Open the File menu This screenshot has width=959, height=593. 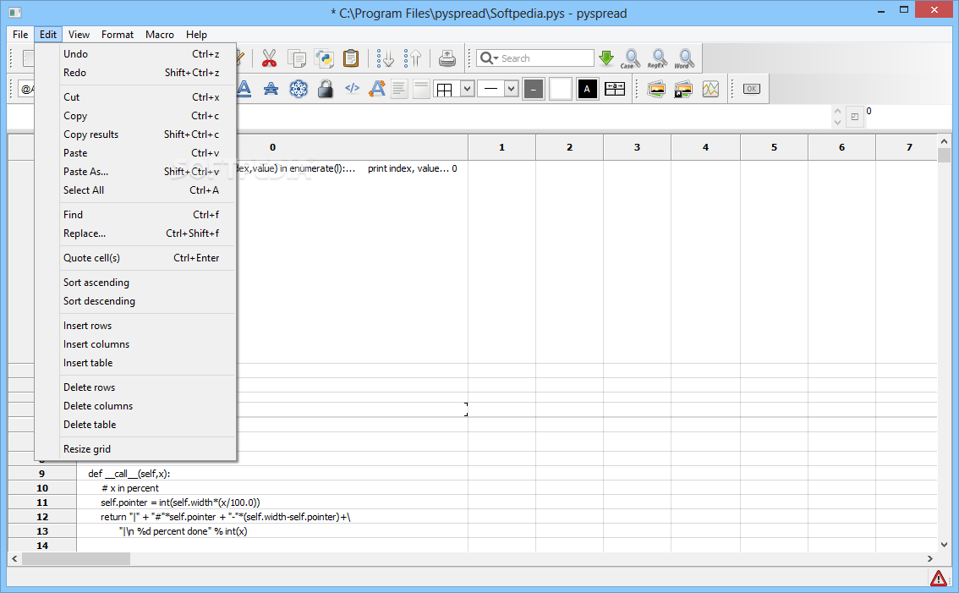(20, 35)
